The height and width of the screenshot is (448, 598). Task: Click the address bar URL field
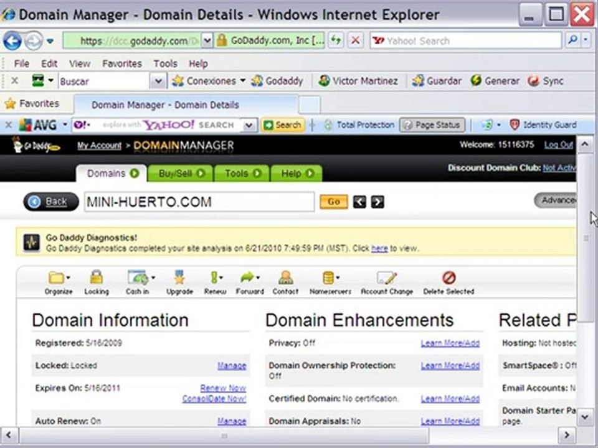coord(131,41)
